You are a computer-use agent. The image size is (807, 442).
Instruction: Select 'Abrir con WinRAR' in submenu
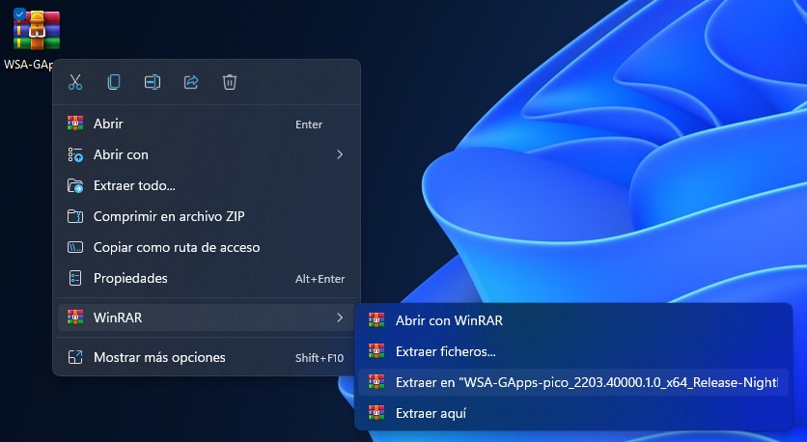[x=449, y=320]
